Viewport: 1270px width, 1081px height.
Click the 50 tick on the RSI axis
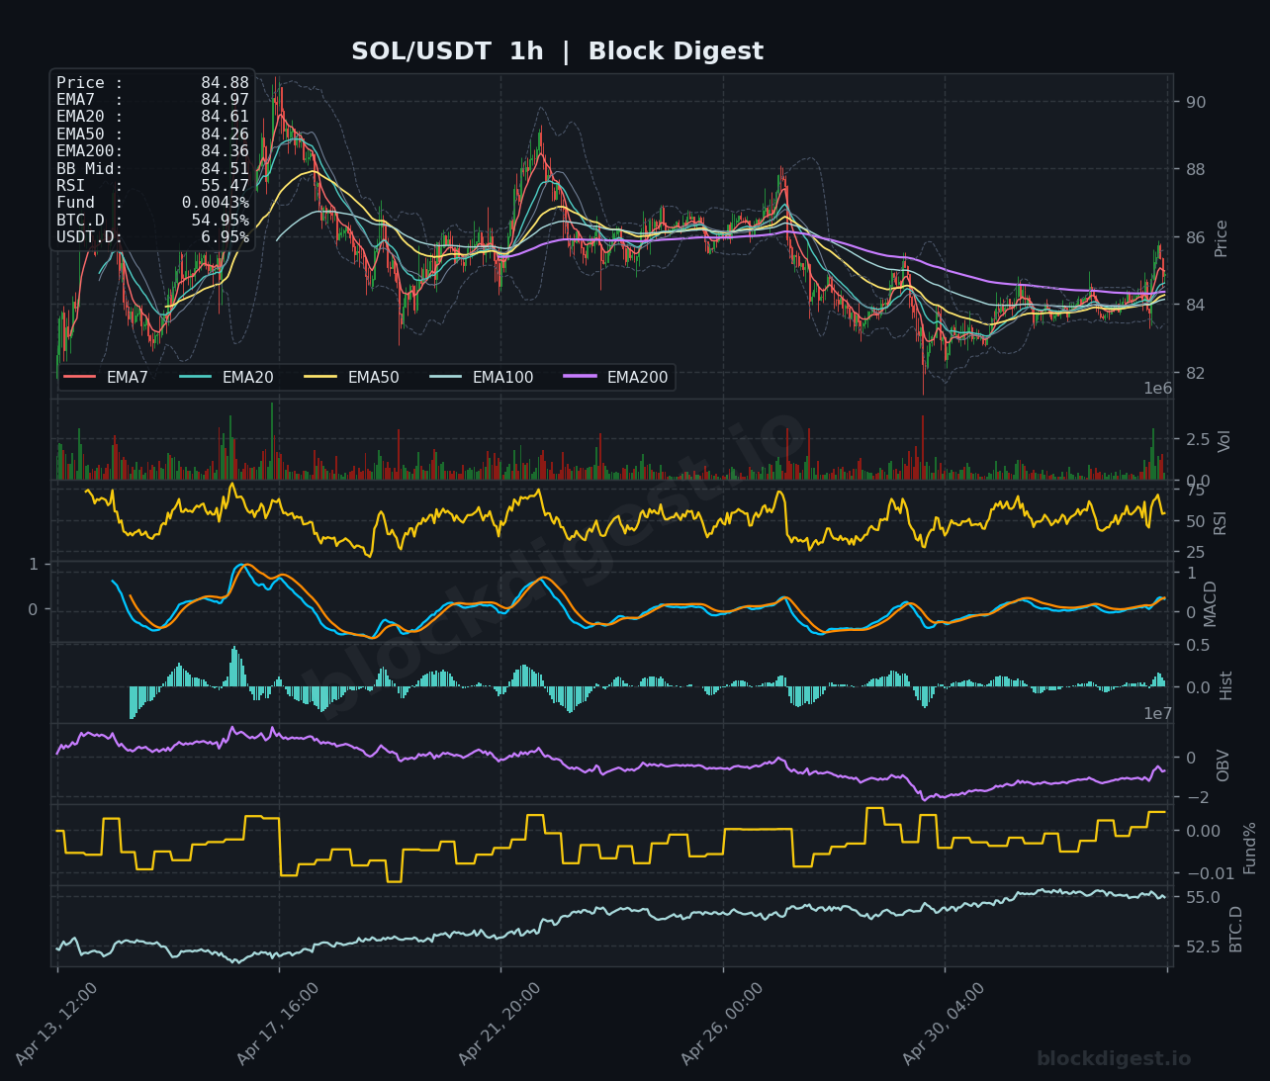(1196, 521)
